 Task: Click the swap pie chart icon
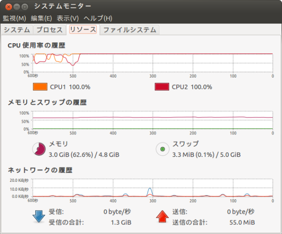coord(162,149)
